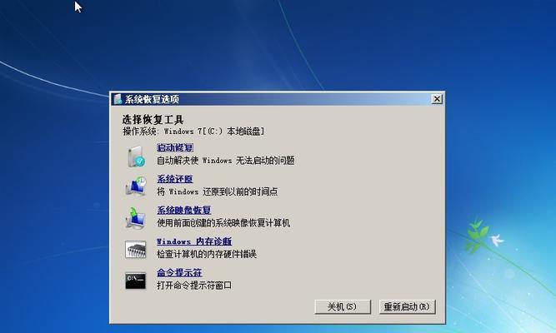Click the Windows Memory Diagnostic chip icon
556x333 pixels.
(135, 250)
